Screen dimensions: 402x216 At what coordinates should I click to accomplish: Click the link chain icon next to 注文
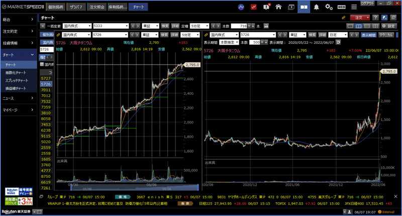344,18
